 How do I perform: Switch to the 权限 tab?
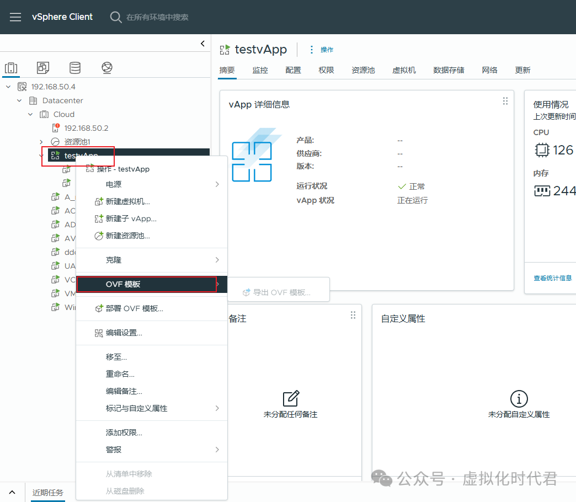[326, 70]
